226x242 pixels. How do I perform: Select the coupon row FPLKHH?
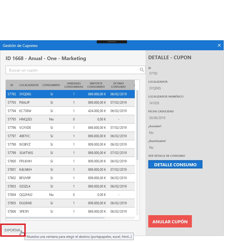point(70,161)
